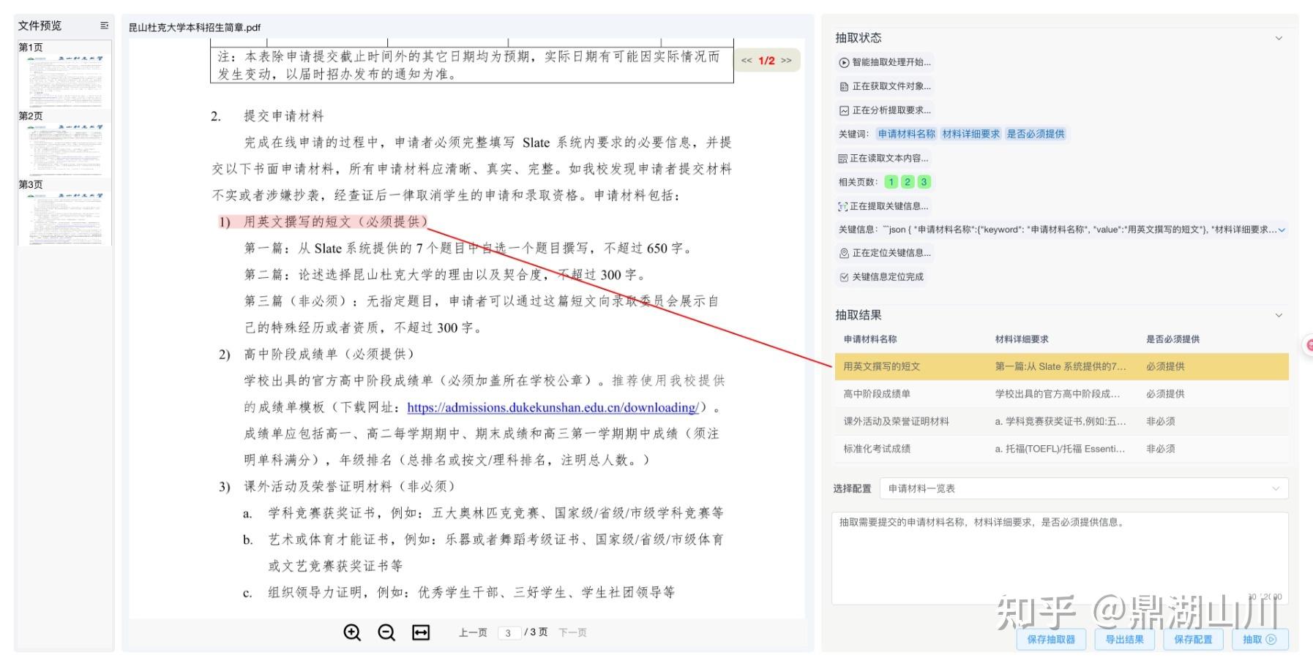The image size is (1313, 666).
Task: Toggle green page badge 2 under 相关页数
Action: pos(908,181)
